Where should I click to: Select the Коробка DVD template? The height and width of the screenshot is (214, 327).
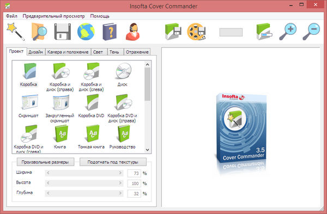pyautogui.click(x=91, y=106)
